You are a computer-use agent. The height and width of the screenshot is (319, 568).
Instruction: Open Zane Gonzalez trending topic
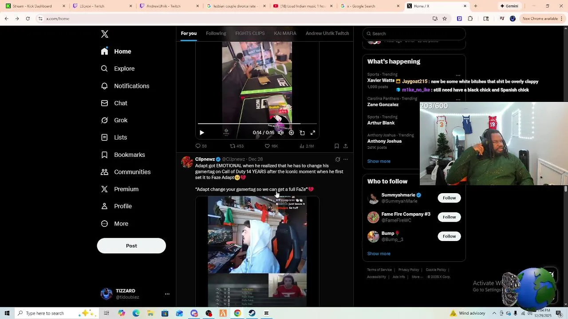[383, 105]
